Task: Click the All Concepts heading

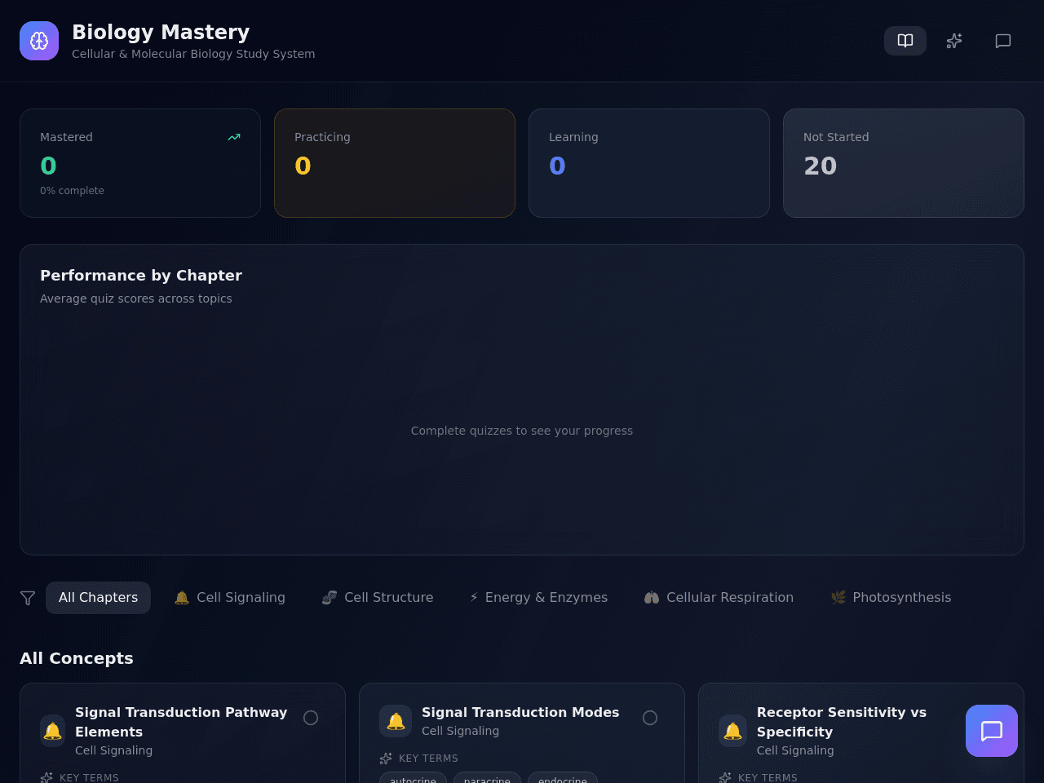Action: click(77, 658)
